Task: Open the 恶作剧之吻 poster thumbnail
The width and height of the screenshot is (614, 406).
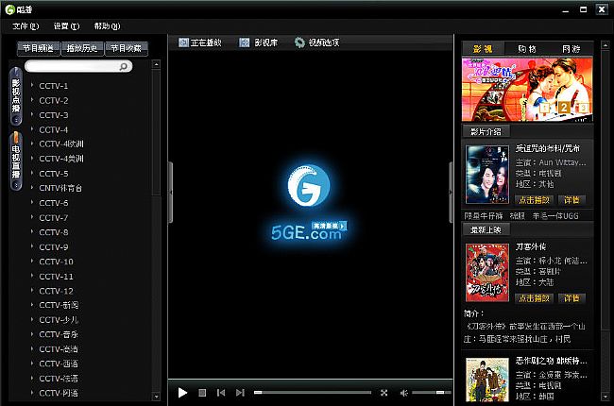Action: pos(487,380)
